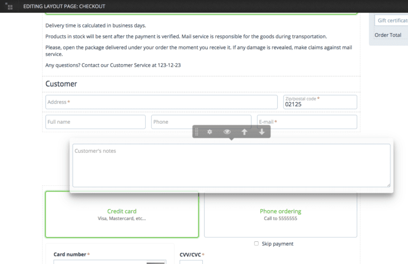Click the CVV/CVC label
This screenshot has width=408, height=264.
point(190,254)
